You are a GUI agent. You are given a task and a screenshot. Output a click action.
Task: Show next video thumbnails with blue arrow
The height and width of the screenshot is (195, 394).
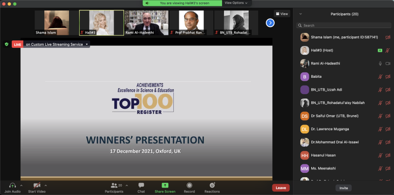(x=270, y=23)
